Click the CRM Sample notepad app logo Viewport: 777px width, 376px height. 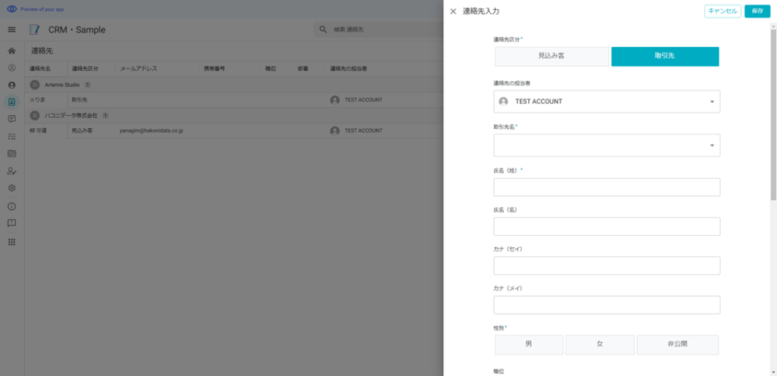[x=34, y=30]
